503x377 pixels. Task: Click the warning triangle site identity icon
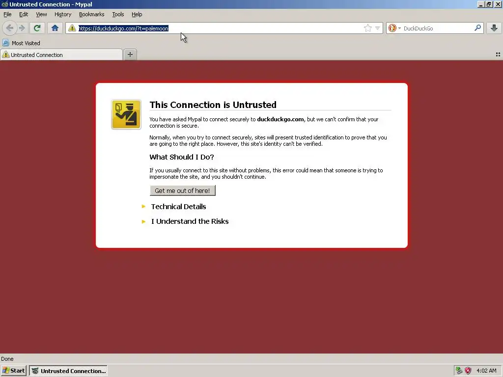[x=72, y=28]
